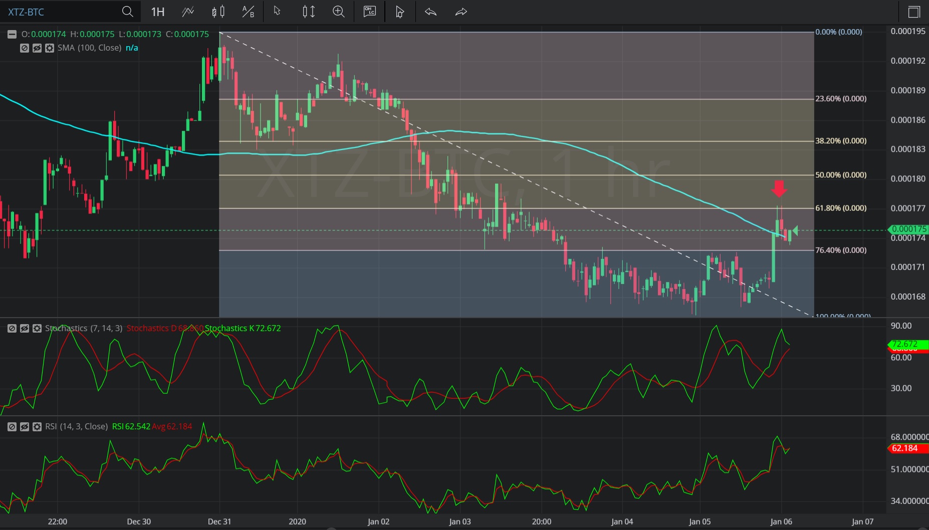The width and height of the screenshot is (929, 530).
Task: Click the C: 0.000175 close value
Action: [x=187, y=34]
